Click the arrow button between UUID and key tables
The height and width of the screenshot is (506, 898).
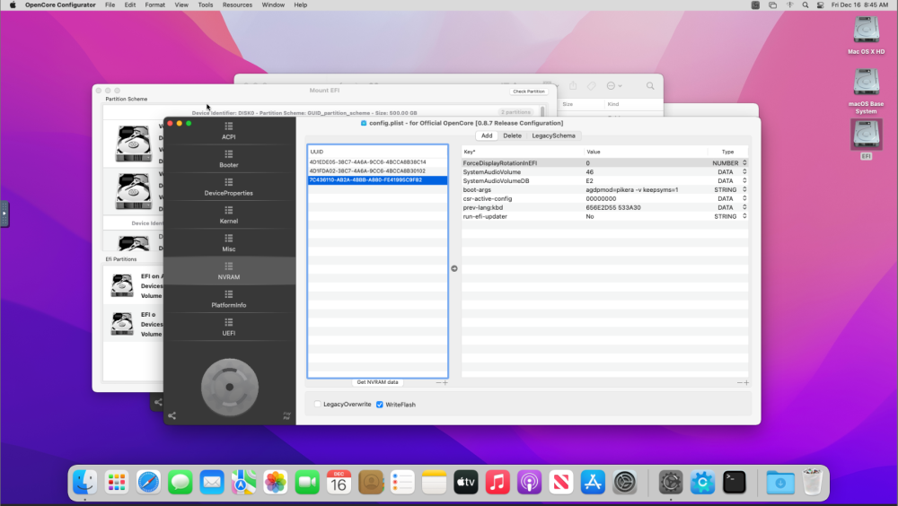click(x=454, y=268)
